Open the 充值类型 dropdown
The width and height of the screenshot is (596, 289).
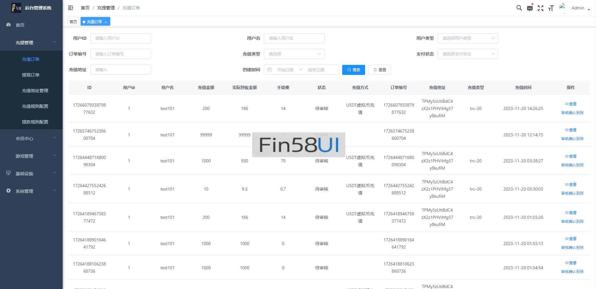294,54
